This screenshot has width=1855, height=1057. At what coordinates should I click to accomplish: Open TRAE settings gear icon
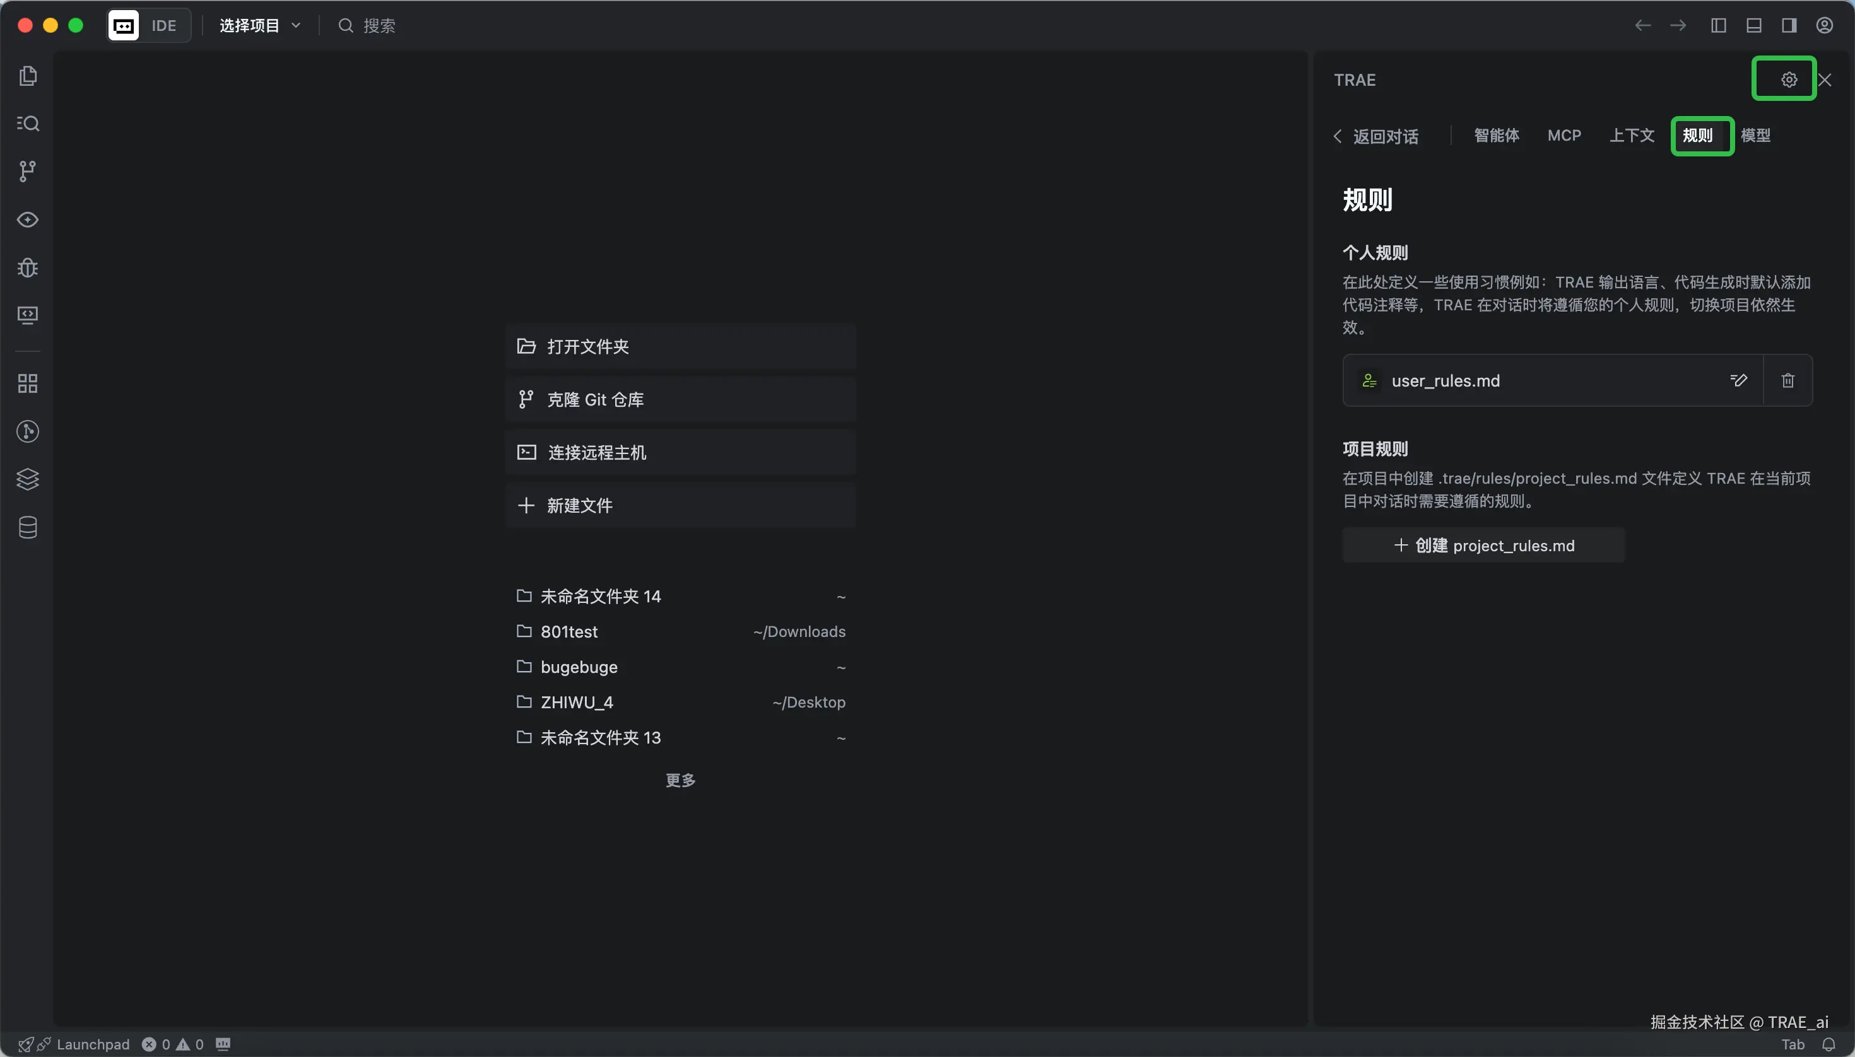click(1788, 80)
